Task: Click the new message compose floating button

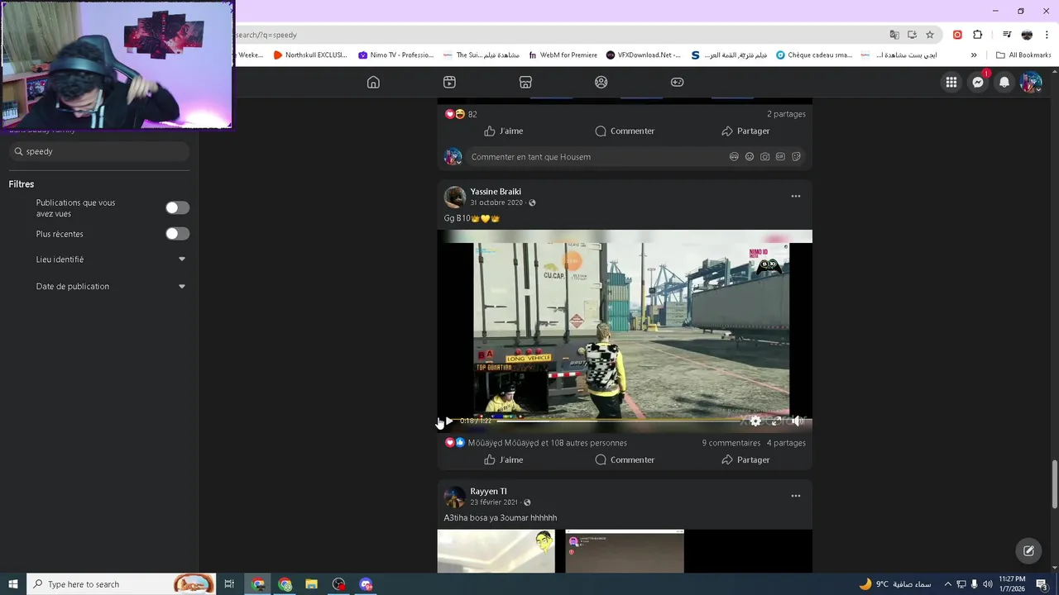Action: (1028, 550)
